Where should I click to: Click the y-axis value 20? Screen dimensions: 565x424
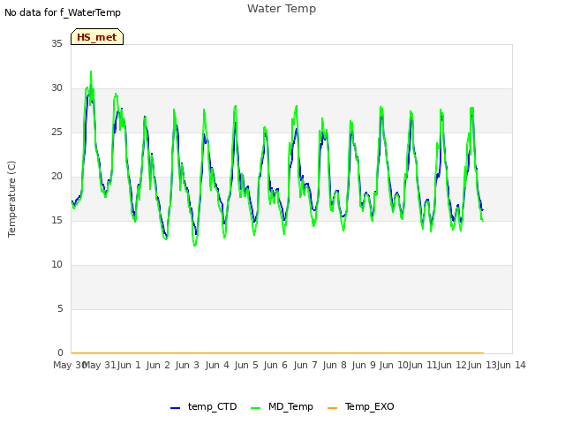click(56, 177)
